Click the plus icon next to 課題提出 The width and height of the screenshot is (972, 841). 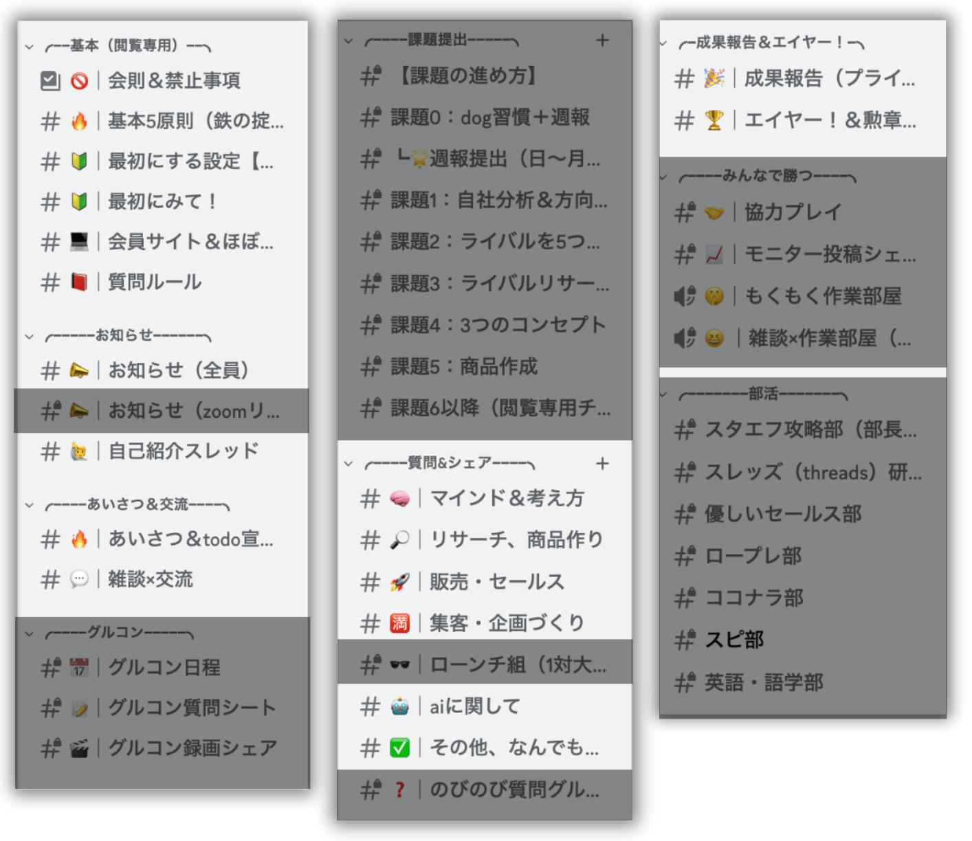click(x=602, y=41)
